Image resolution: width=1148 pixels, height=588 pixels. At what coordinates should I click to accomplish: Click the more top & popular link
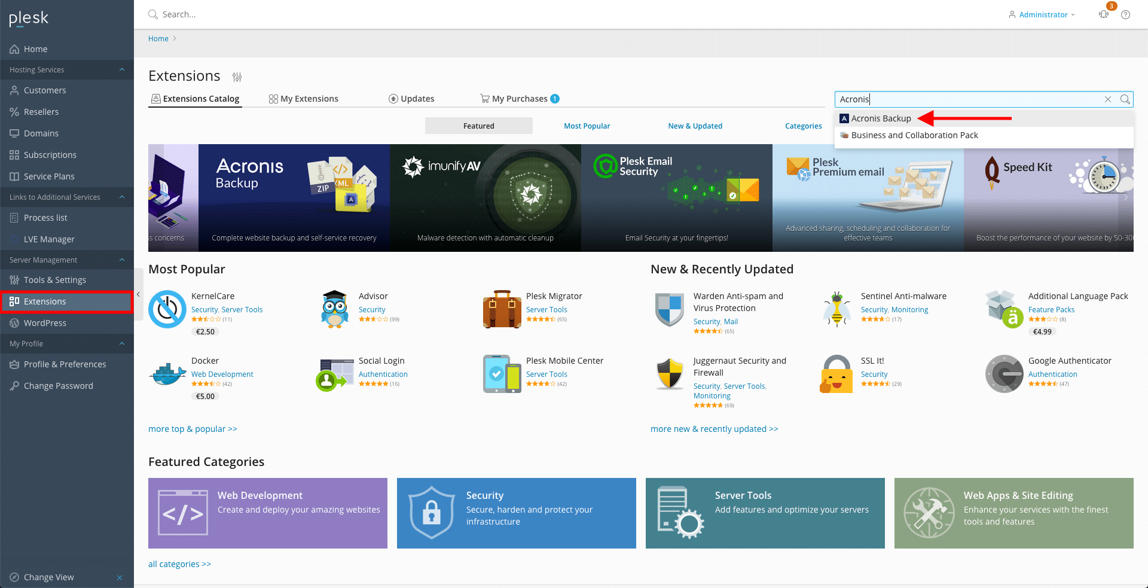point(193,429)
